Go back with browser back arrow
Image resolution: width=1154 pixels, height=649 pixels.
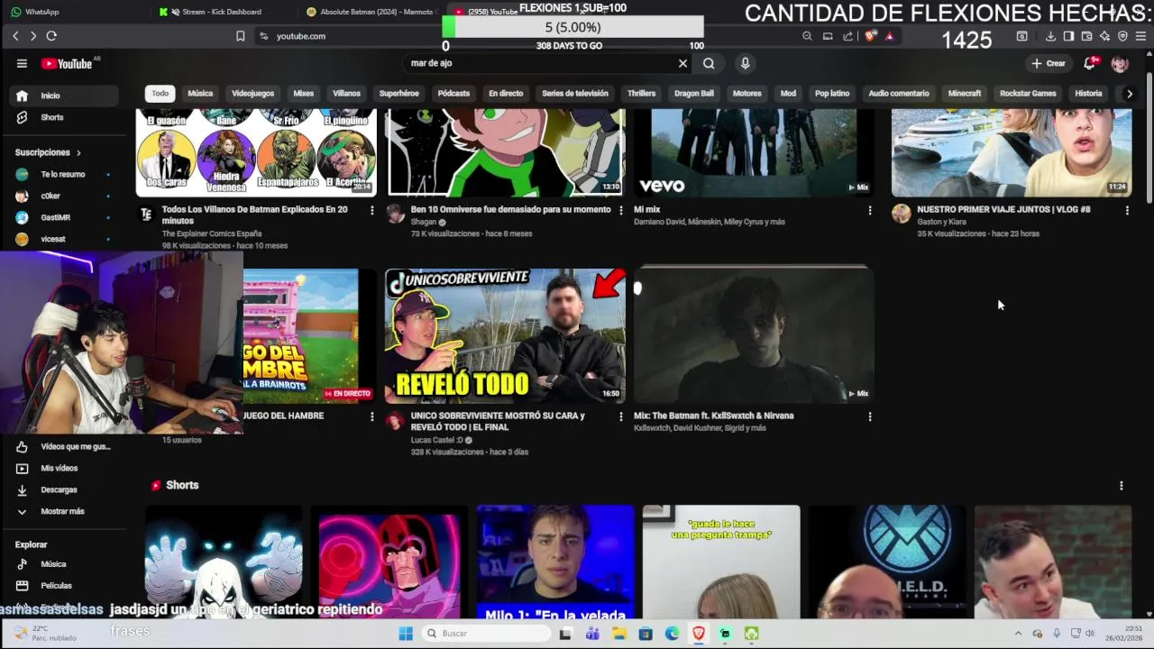(x=15, y=36)
